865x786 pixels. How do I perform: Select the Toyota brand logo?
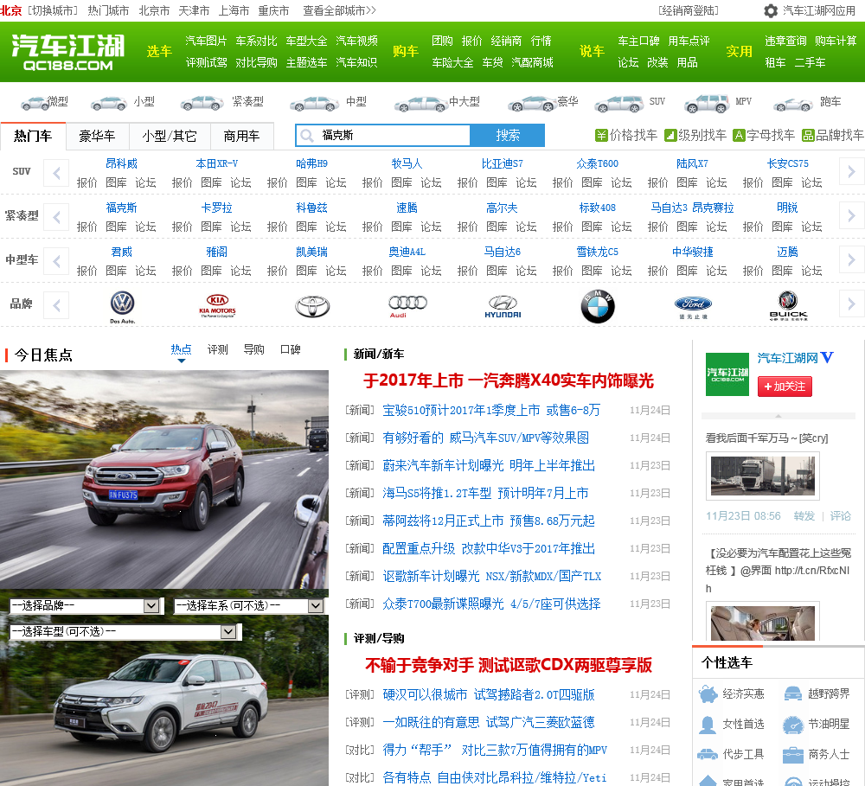pos(312,306)
